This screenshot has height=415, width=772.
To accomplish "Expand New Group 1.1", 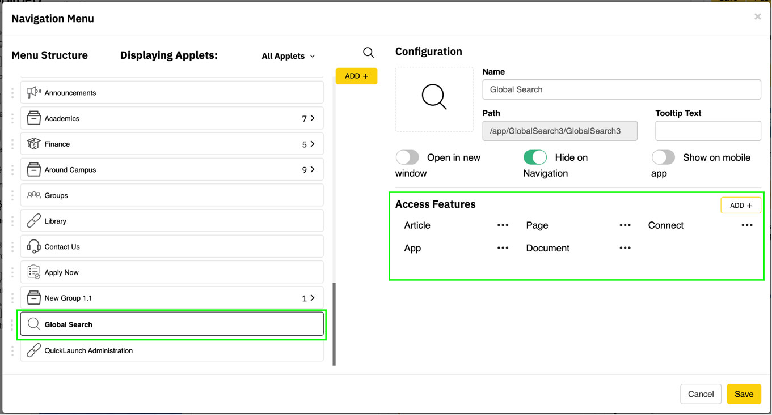I will [313, 297].
